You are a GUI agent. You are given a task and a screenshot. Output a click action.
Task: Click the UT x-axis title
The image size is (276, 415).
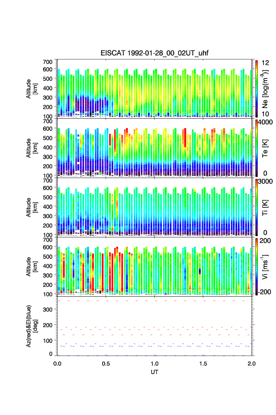click(154, 372)
